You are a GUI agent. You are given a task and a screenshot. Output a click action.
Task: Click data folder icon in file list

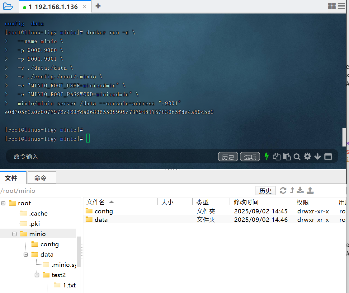pos(89,219)
